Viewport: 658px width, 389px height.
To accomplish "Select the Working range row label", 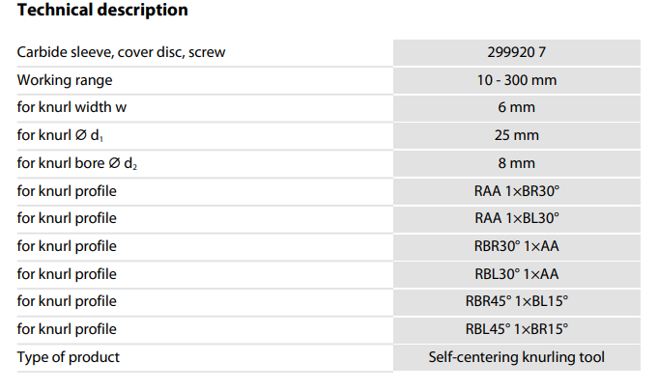I will click(65, 80).
